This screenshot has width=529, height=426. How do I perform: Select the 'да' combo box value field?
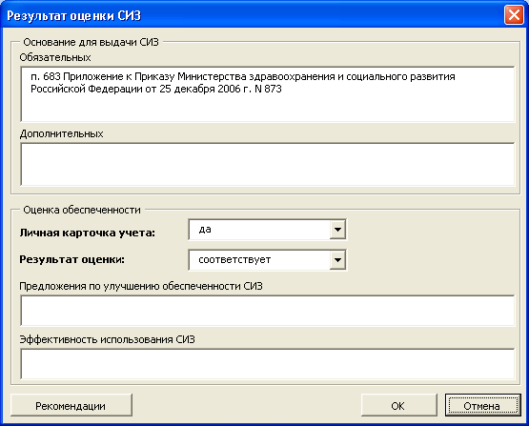tap(259, 230)
